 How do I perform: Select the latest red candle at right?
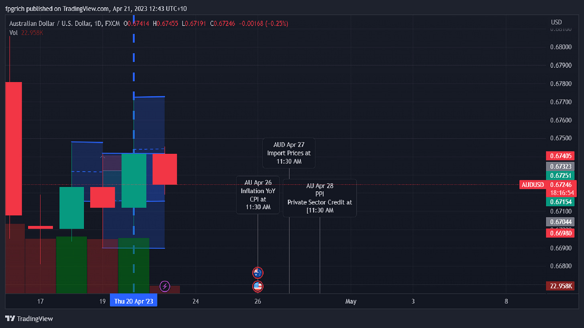point(164,169)
